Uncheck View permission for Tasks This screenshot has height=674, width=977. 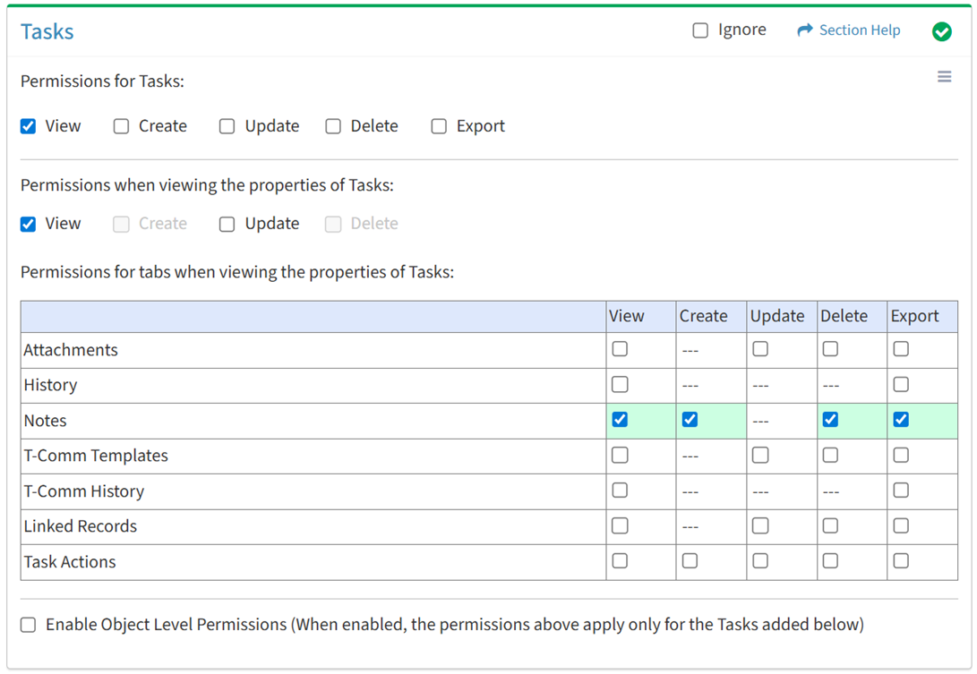(29, 126)
